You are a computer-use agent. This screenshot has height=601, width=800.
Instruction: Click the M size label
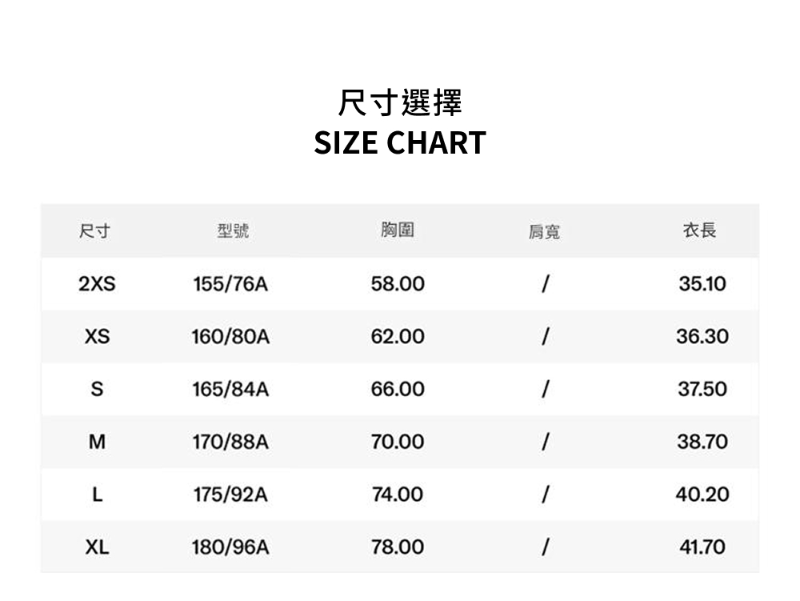tap(97, 442)
